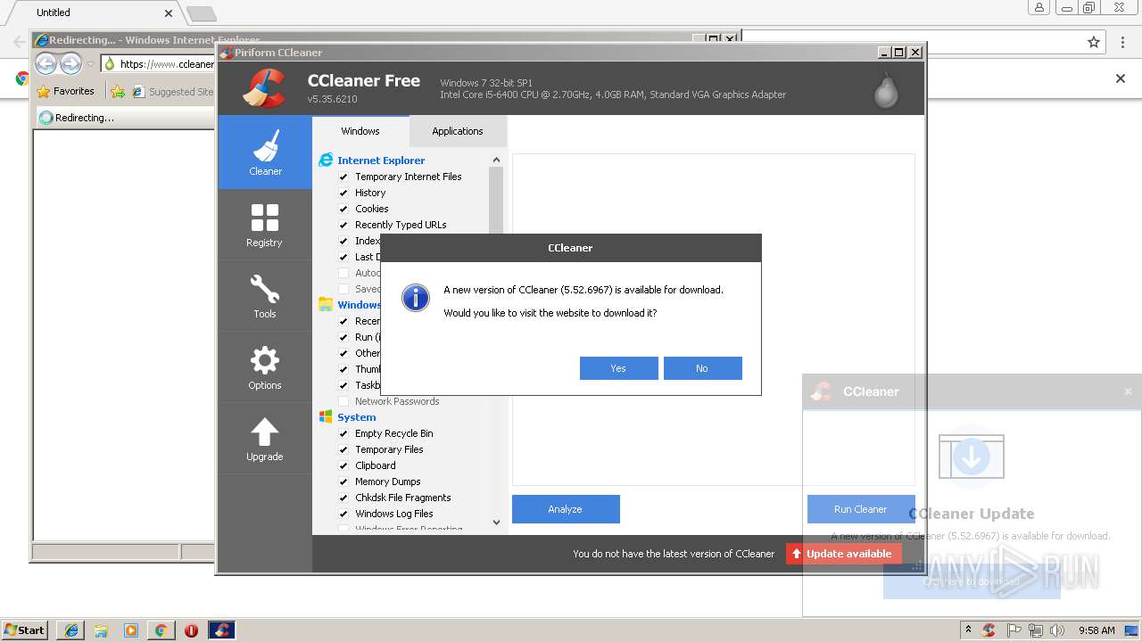This screenshot has width=1142, height=642.
Task: Uncheck Recently Typed URLs
Action: [x=343, y=225]
